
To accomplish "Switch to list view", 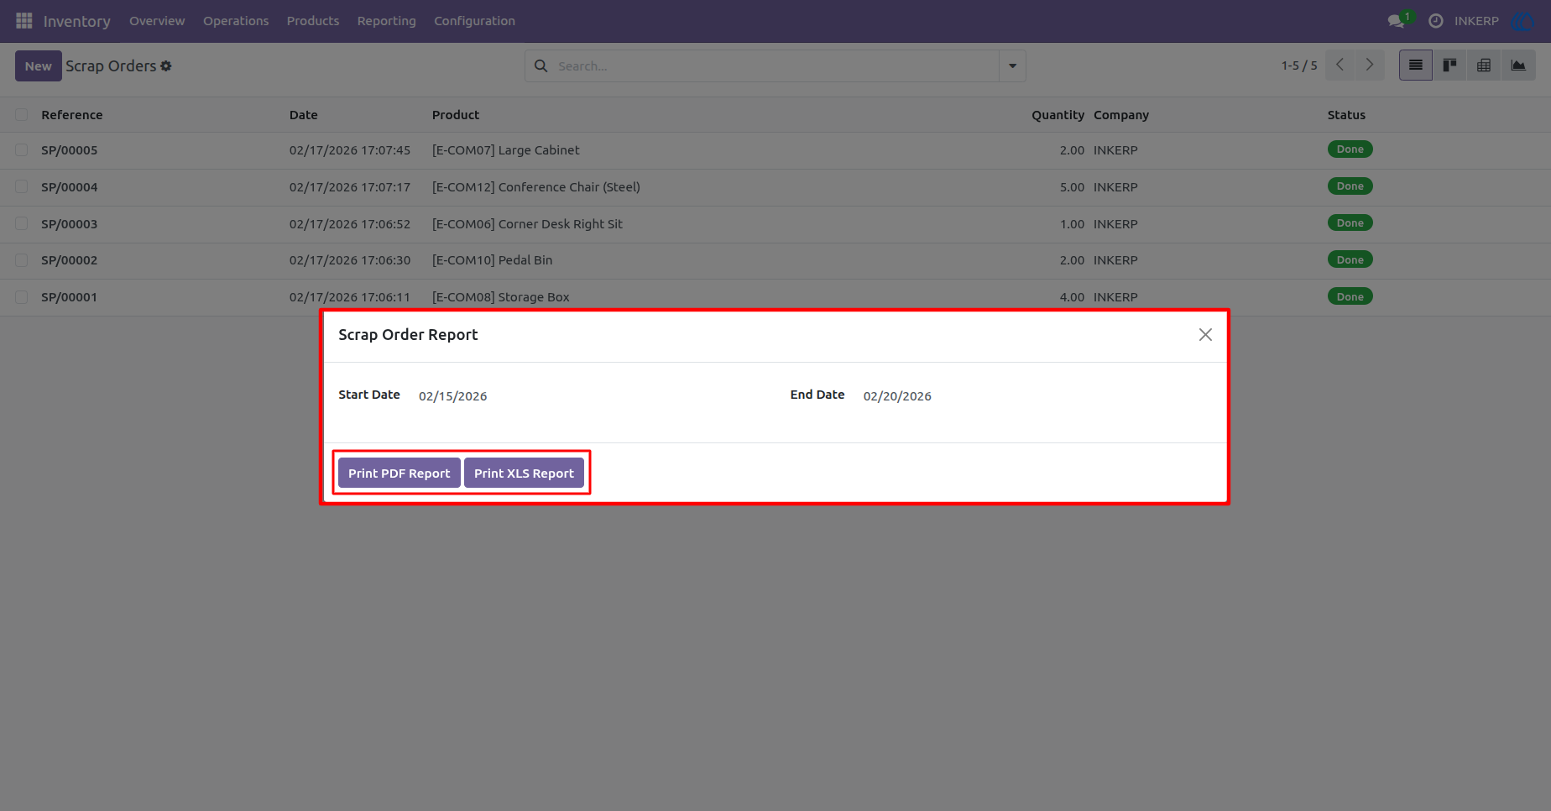I will [1416, 65].
